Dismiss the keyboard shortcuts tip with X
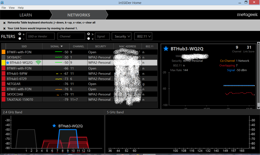 [4, 23]
